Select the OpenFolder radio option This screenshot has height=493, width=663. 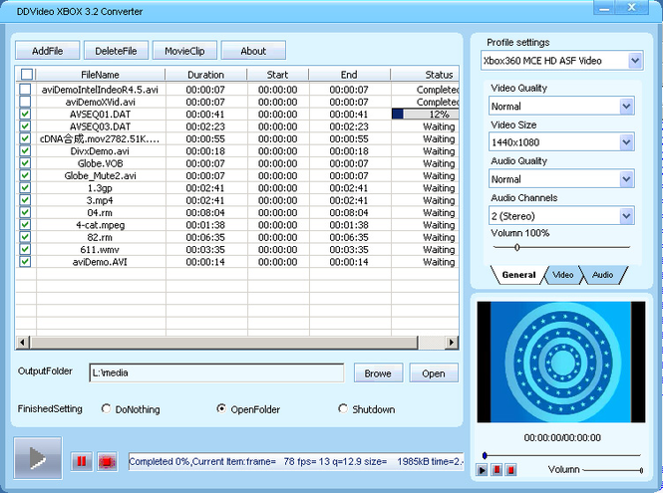pyautogui.click(x=221, y=408)
